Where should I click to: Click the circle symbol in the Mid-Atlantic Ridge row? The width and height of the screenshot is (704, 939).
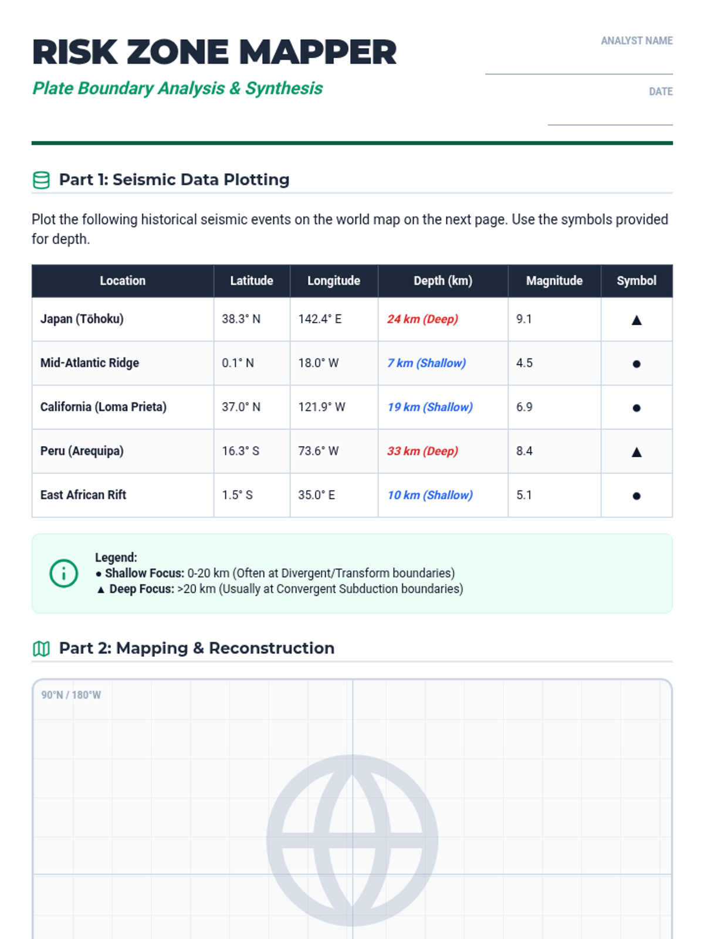pos(637,364)
